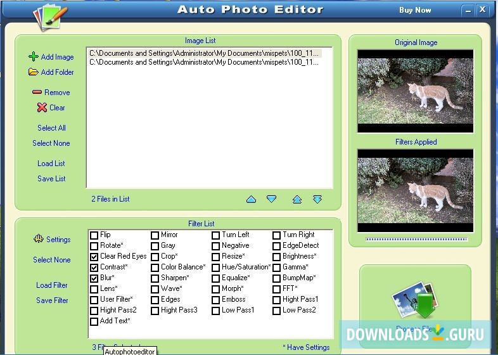This screenshot has width=498, height=355.
Task: Click the Original Image preview thumbnail
Action: (416, 91)
